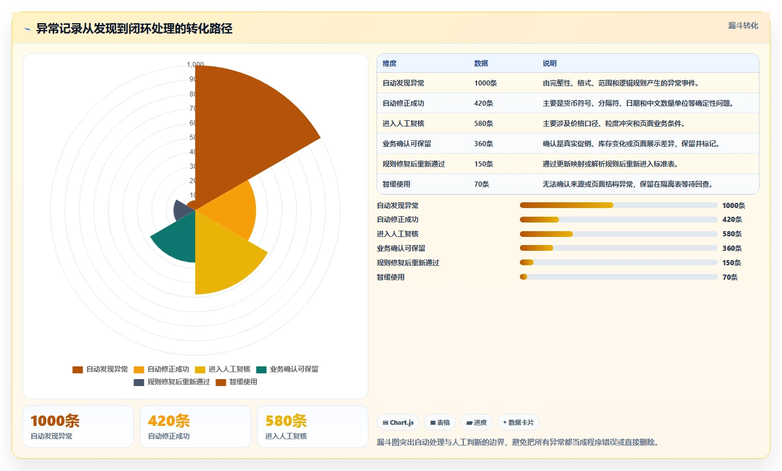
Task: Click the description starting 主要是货币符号
Action: 638,103
